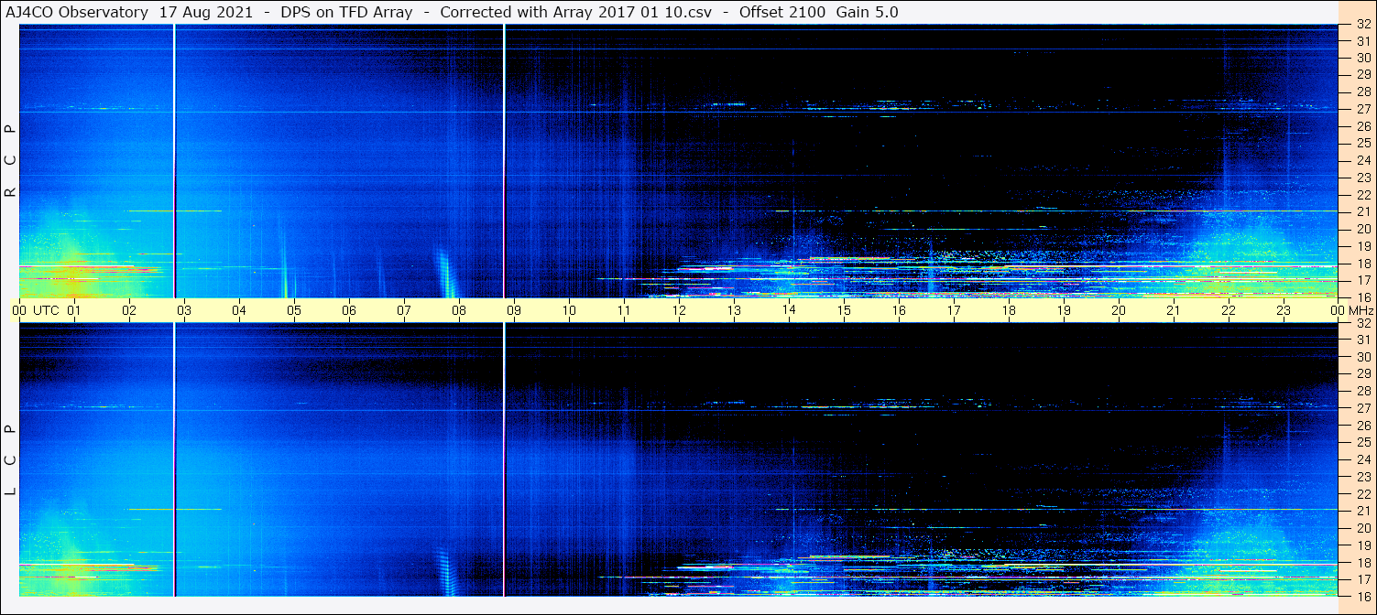
Task: Select the '02' hour tick label
Action: 129,310
